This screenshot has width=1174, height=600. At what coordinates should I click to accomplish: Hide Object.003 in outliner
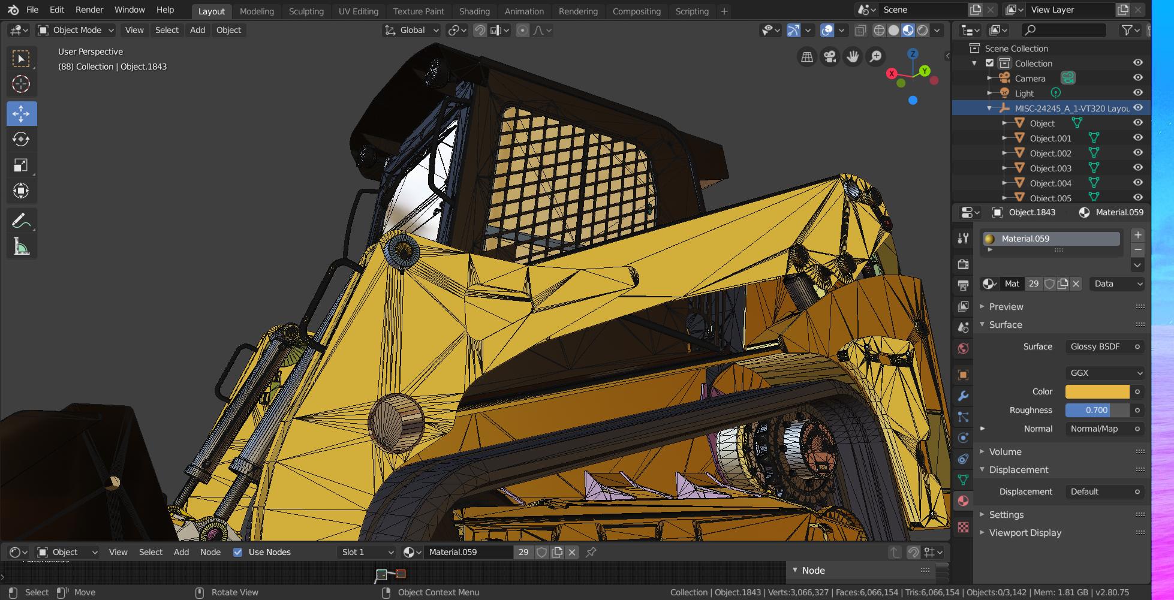coord(1137,168)
